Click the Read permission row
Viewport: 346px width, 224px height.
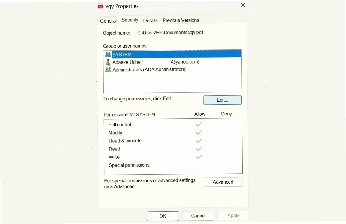tap(173, 149)
